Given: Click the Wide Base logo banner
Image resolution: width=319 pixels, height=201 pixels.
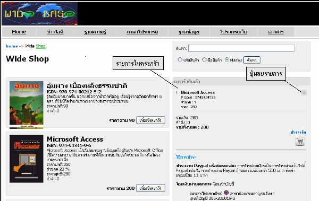Looking at the screenshot, I should tap(40, 14).
